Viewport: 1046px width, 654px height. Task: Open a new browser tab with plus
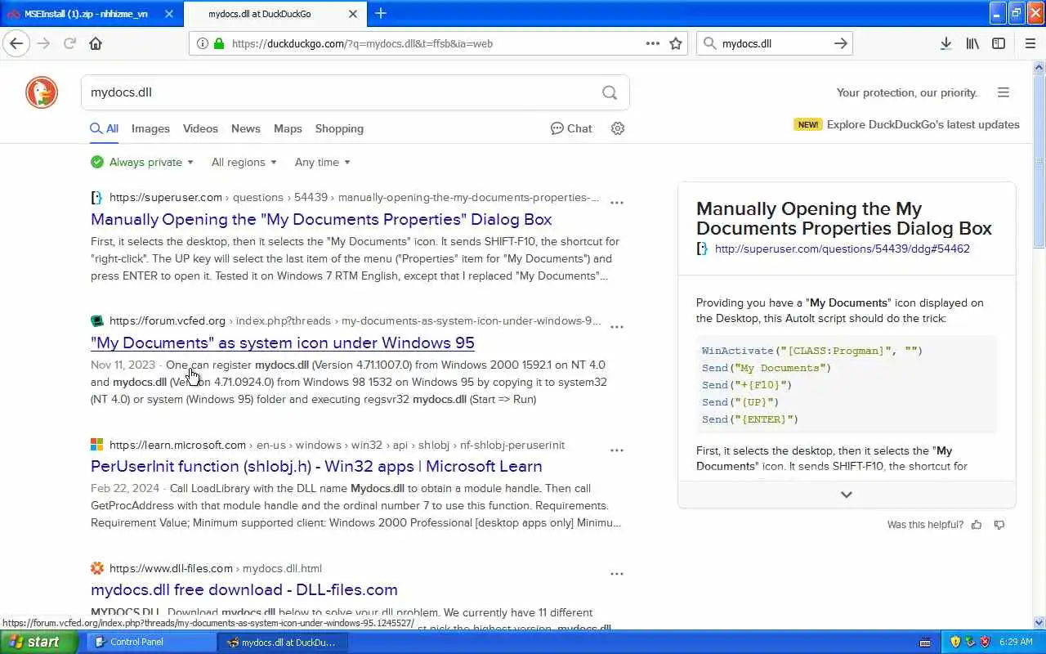tap(381, 13)
